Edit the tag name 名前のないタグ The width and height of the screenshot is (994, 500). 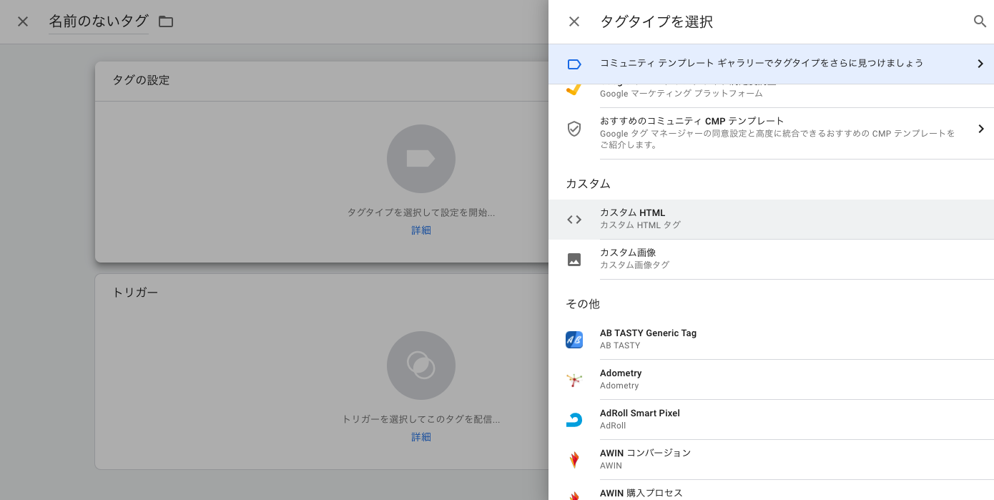click(x=99, y=21)
